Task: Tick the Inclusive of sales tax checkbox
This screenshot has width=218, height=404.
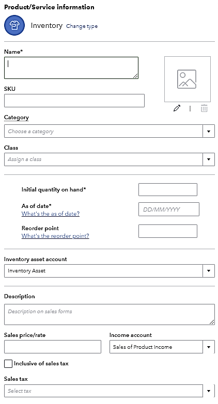Action: pyautogui.click(x=8, y=364)
